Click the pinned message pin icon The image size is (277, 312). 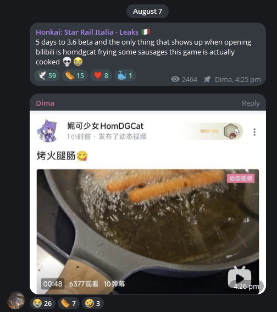click(x=207, y=79)
